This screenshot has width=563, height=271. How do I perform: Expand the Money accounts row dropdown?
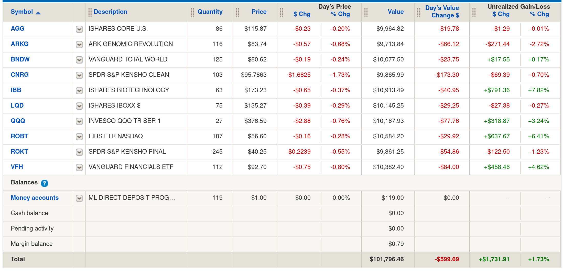[79, 198]
